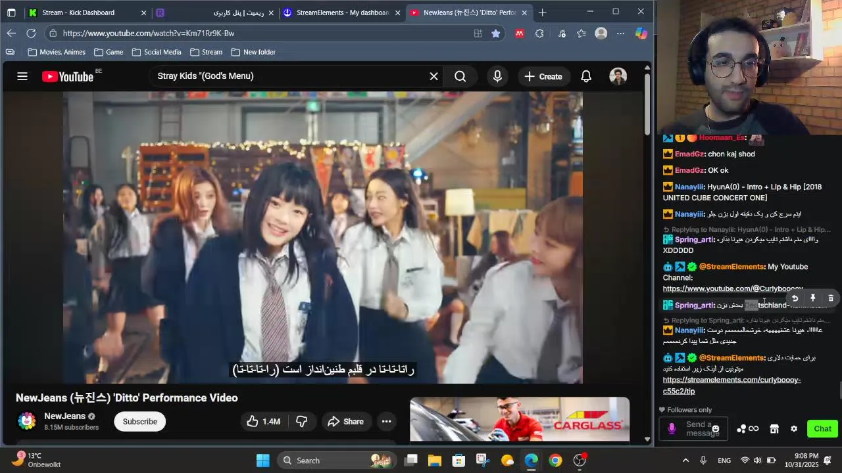Subscribe to the NewJeans channel
Image resolution: width=842 pixels, height=473 pixels.
(x=139, y=421)
